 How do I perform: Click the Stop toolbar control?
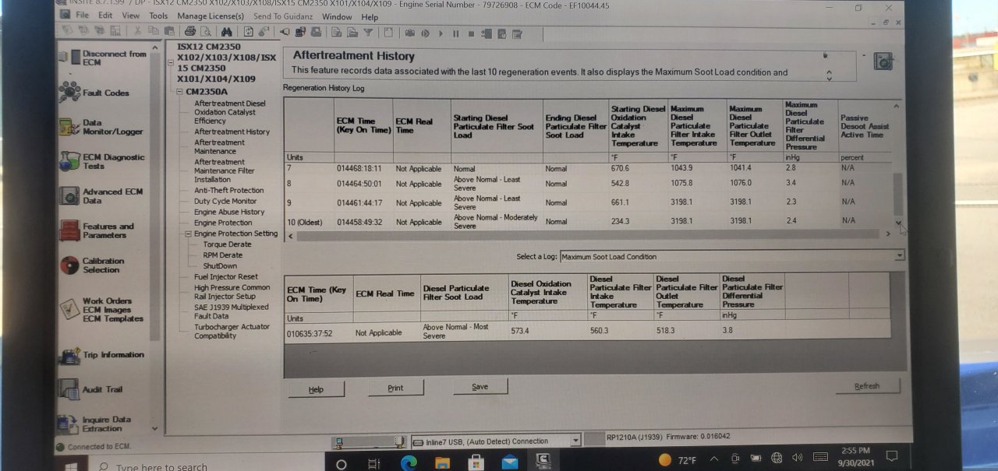[471, 33]
